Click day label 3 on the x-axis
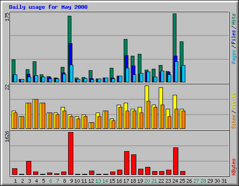 (x=29, y=181)
